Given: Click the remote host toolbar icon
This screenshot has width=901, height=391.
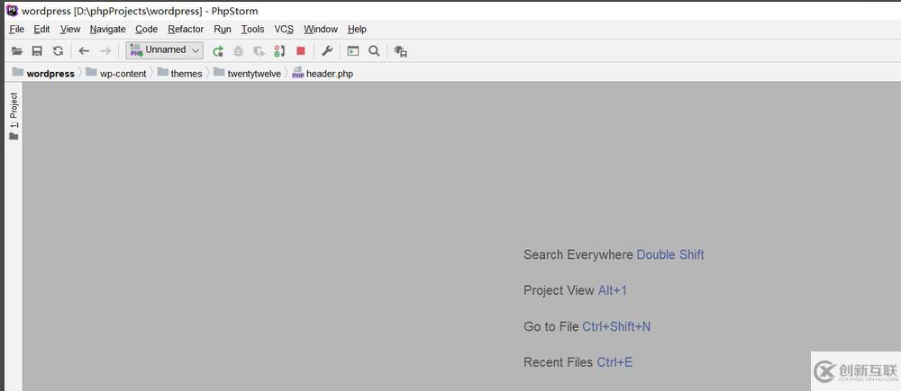Looking at the screenshot, I should click(x=401, y=51).
